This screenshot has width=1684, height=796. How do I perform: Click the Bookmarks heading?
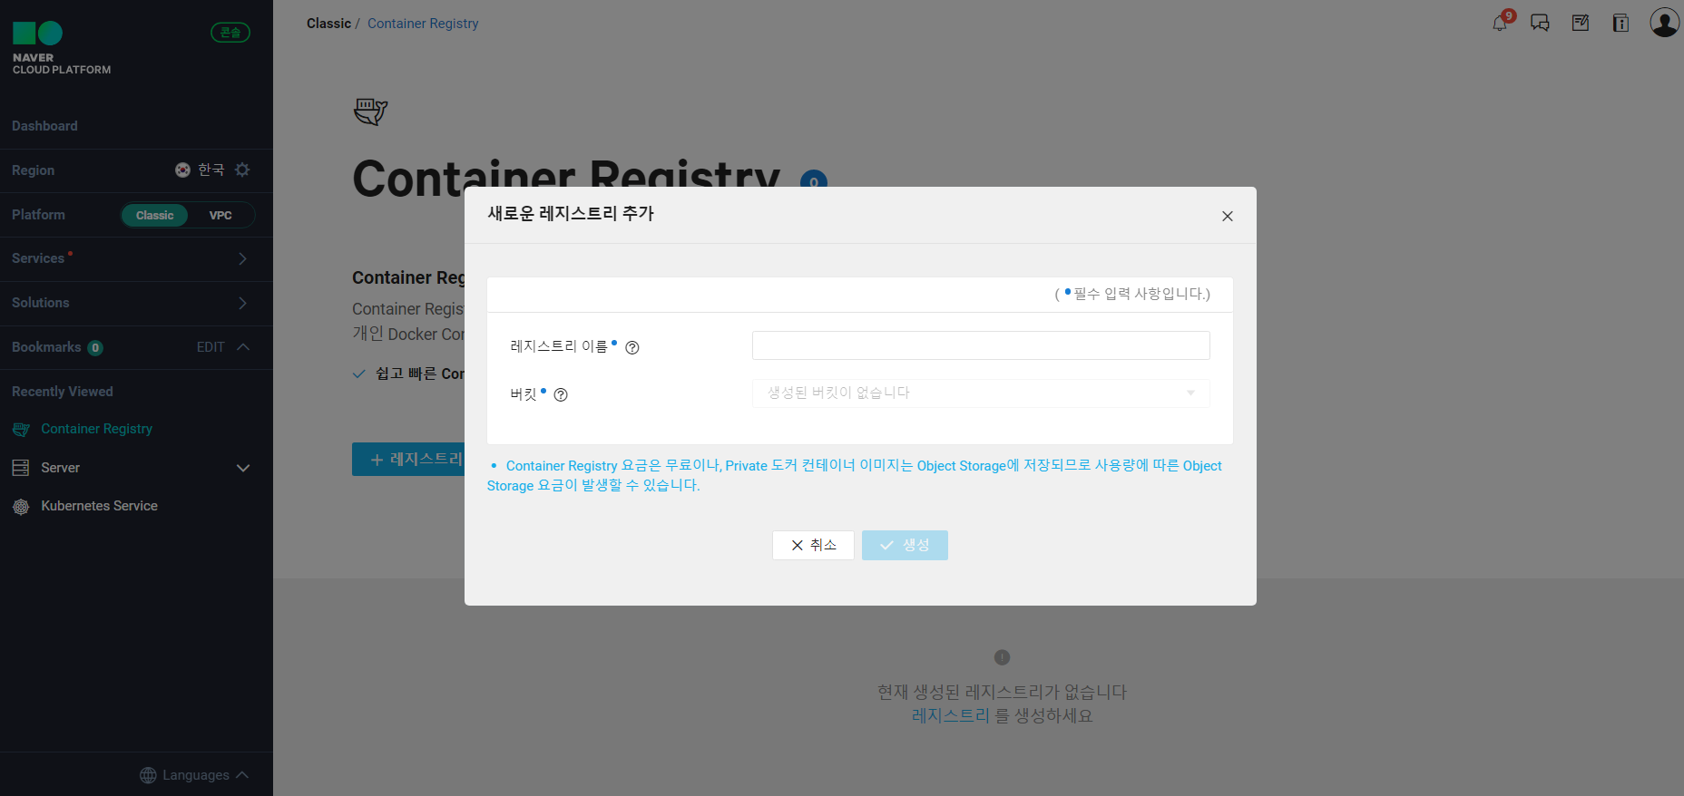coord(46,347)
